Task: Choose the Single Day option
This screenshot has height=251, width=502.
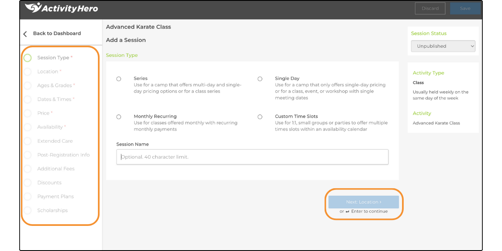Action: click(260, 79)
